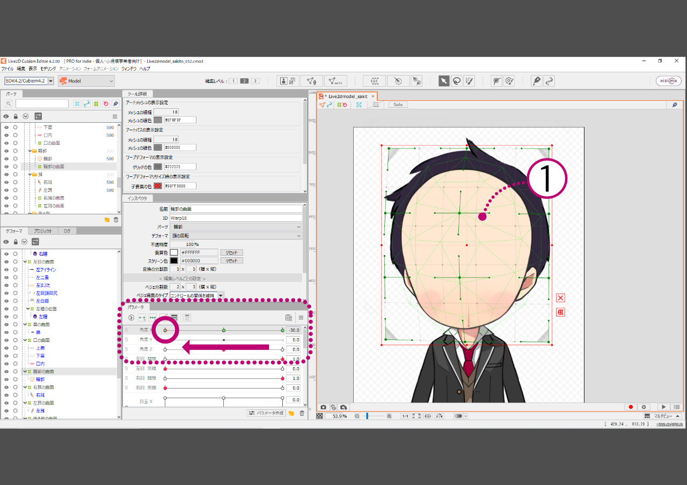Add two keys to parameter

[142, 317]
